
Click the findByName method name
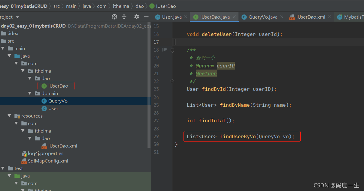(235, 105)
